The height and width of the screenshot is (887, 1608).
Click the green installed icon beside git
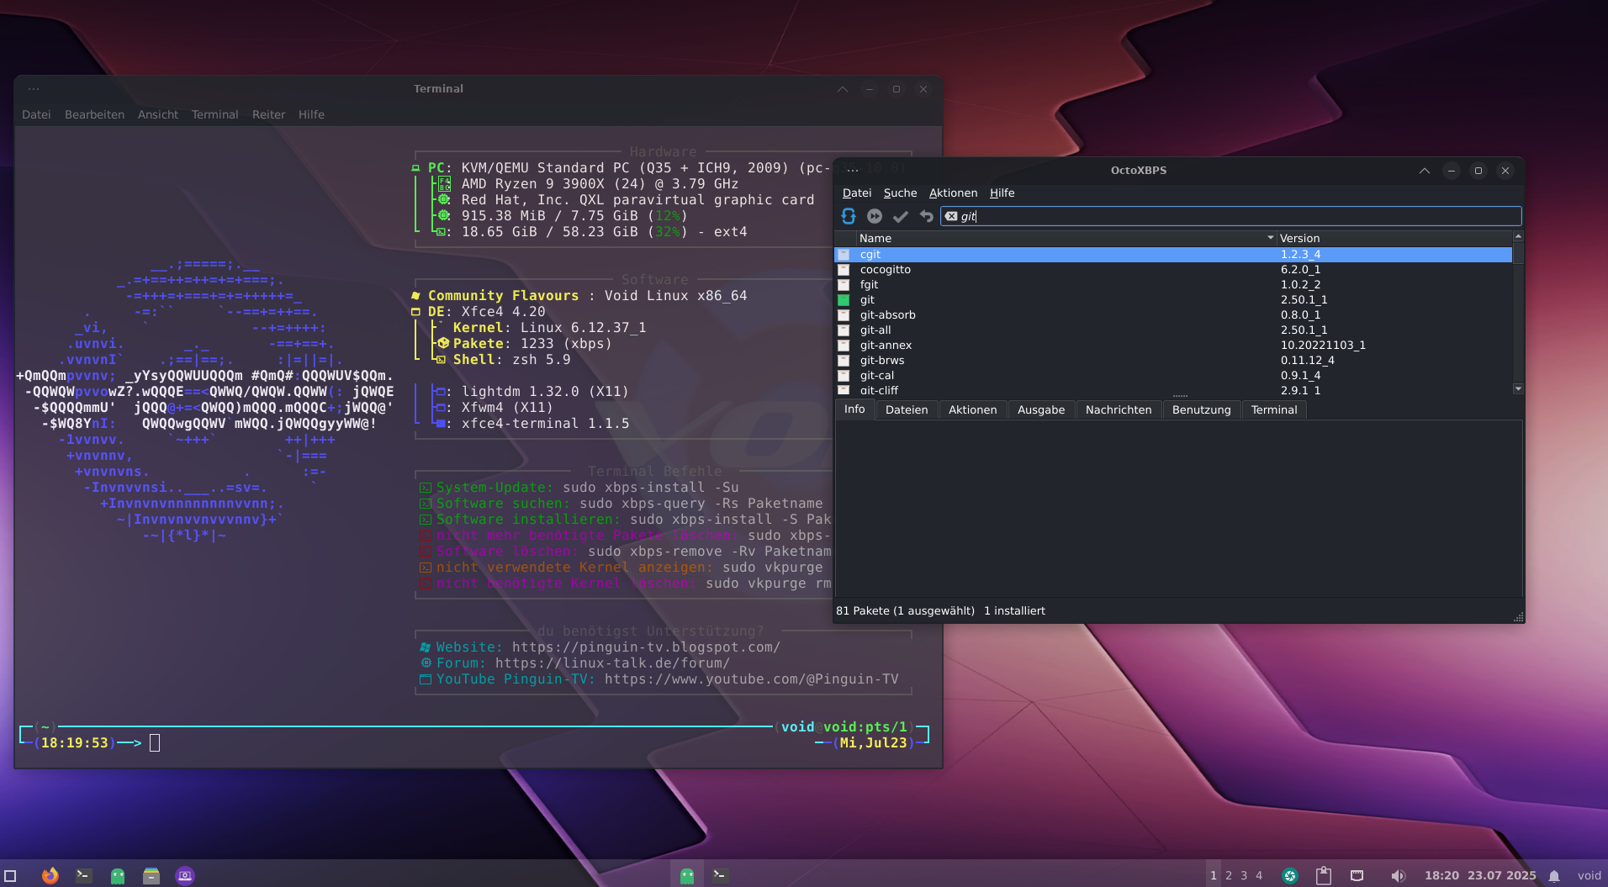(x=844, y=300)
